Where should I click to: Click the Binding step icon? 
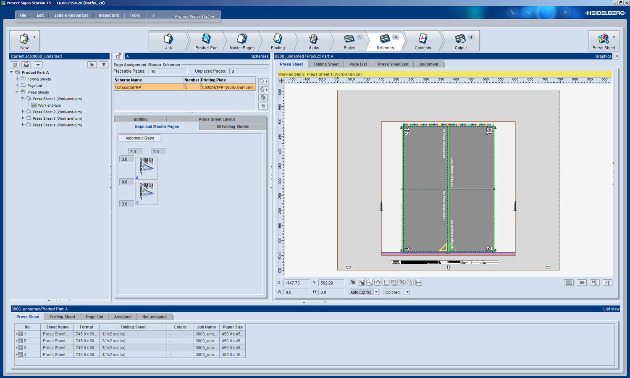pos(278,41)
